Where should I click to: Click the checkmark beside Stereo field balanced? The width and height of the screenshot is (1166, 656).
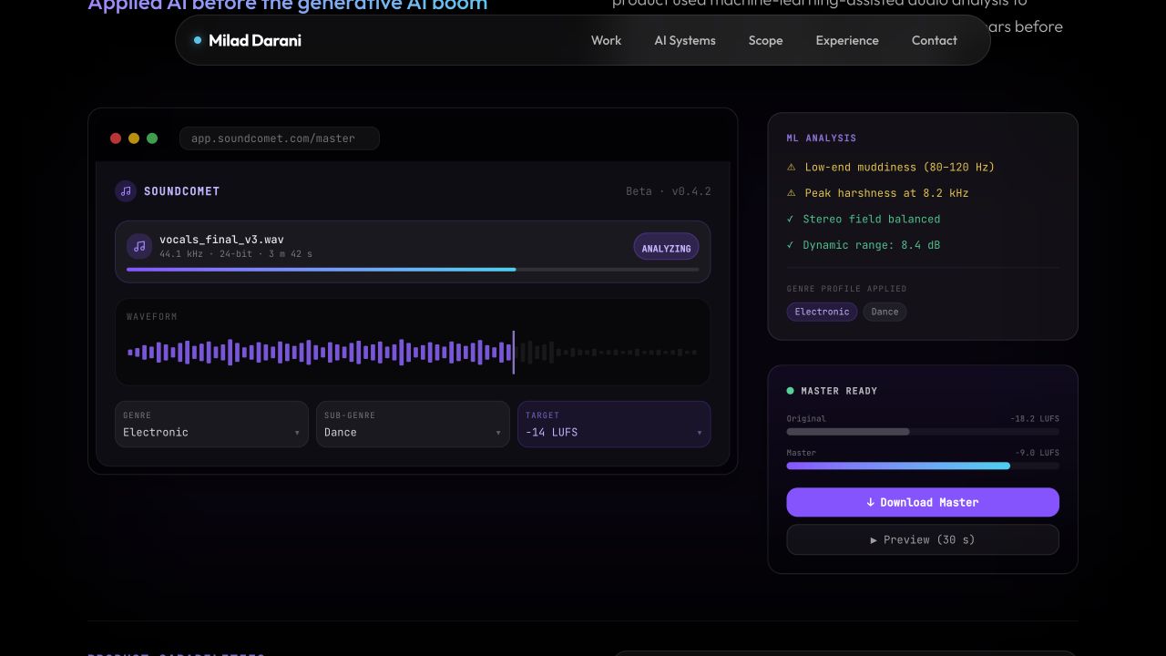click(x=791, y=220)
